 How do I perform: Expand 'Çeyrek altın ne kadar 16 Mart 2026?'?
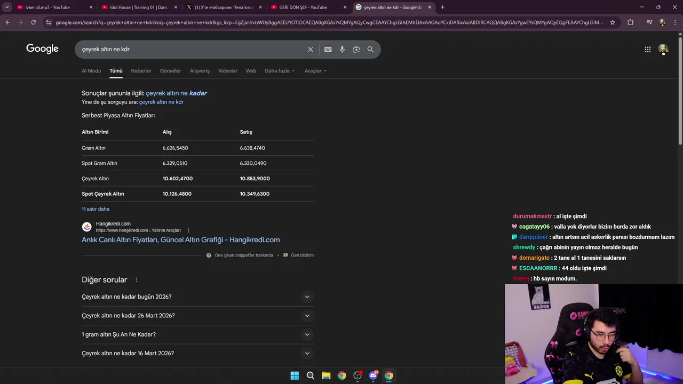coord(197,353)
